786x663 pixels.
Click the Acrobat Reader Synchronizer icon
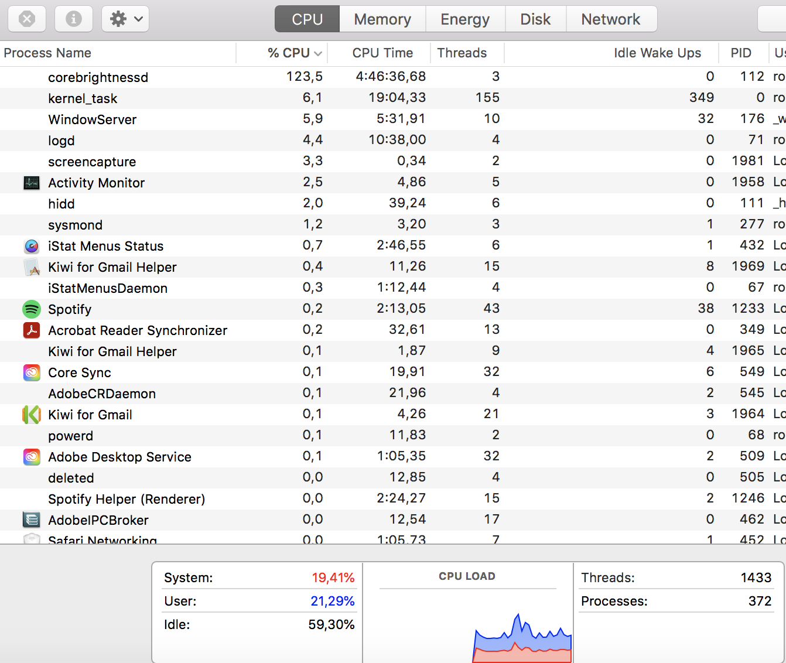[32, 330]
